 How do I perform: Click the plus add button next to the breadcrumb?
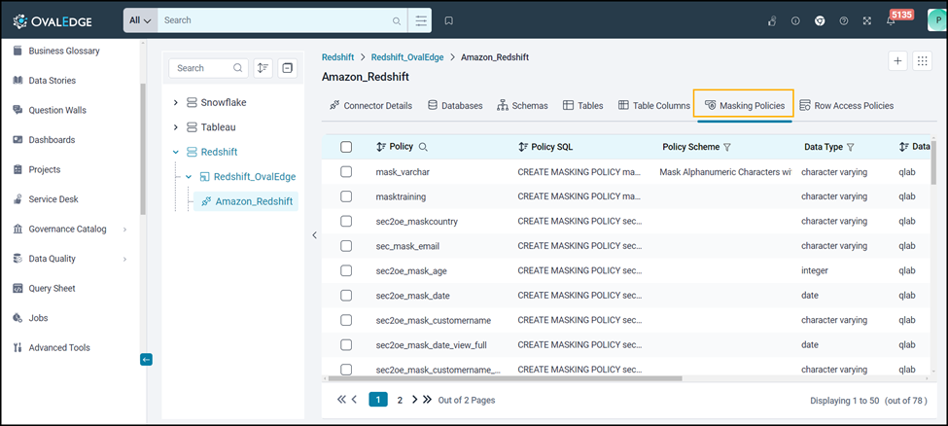coord(897,61)
